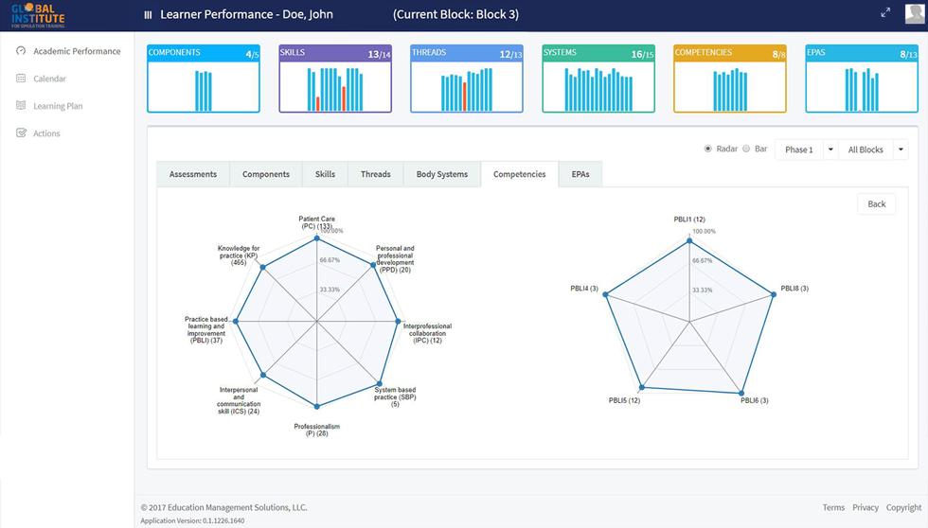Click the hamburger menu icon in header
The height and width of the screenshot is (528, 928).
[x=148, y=15]
